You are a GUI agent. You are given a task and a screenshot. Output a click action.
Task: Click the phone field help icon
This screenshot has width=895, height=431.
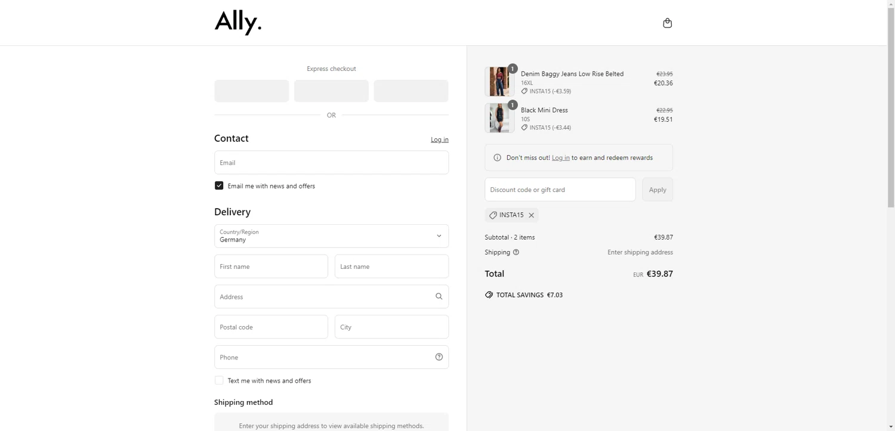point(439,357)
